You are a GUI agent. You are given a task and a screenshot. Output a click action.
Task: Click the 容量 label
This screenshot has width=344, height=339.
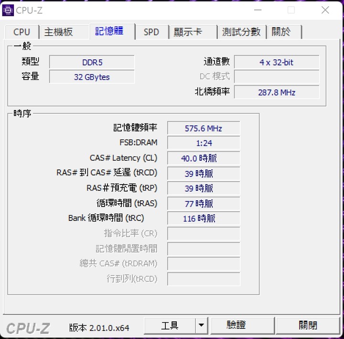(x=30, y=76)
